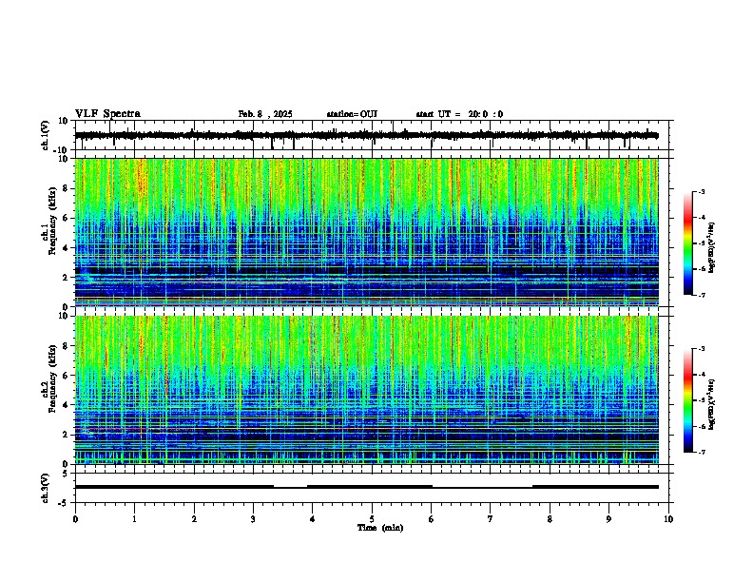Click time axis tick label 3
Screen dimensions: 753x582
[253, 519]
